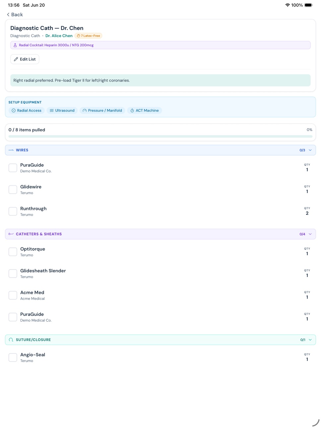Click the Radial Access circle icon
Viewport: 321px width, 428px height.
tap(14, 110)
